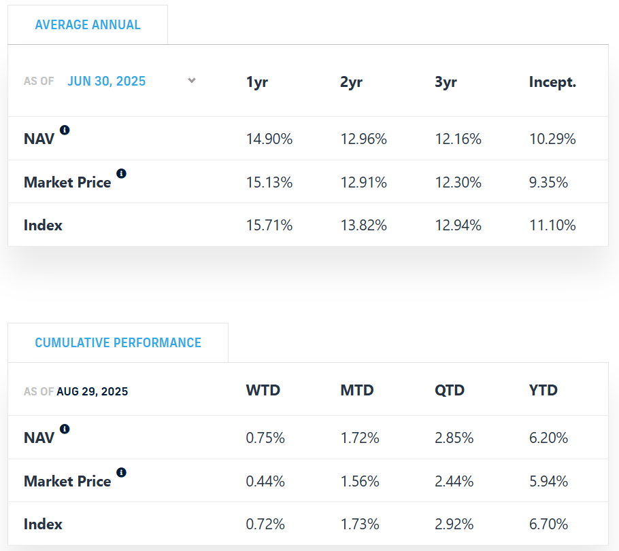Open the AS OF date dropdown showing JUN 30, 2025
619x551 pixels.
coord(106,81)
